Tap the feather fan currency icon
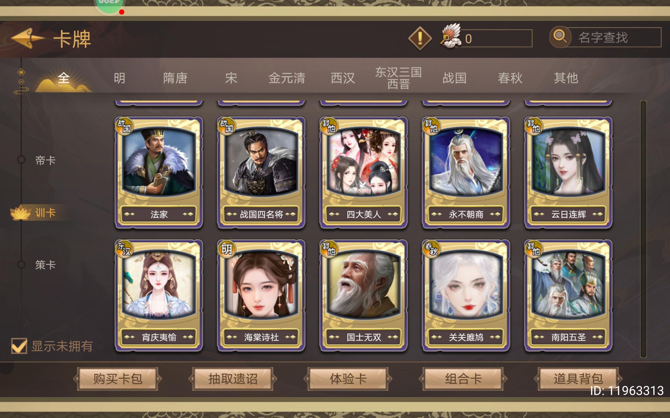The image size is (670, 418). [451, 37]
